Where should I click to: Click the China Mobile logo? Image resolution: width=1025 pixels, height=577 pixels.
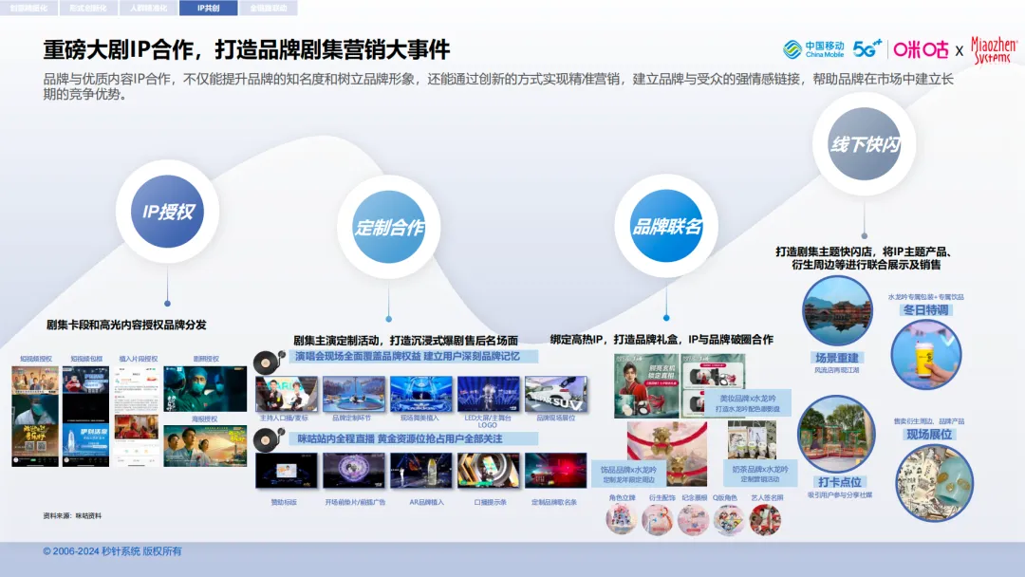[813, 49]
